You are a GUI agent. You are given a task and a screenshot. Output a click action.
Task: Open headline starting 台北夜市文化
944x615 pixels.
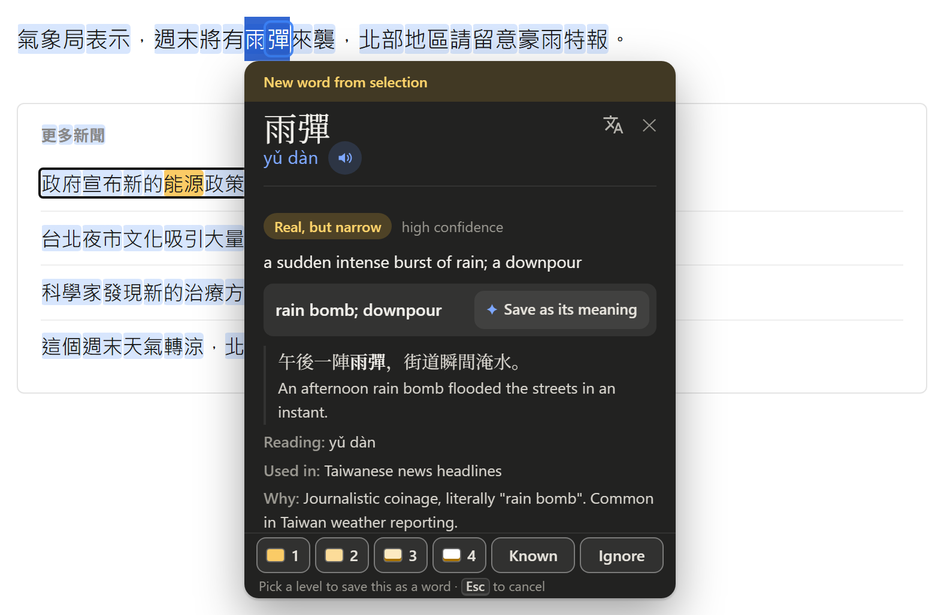[143, 239]
